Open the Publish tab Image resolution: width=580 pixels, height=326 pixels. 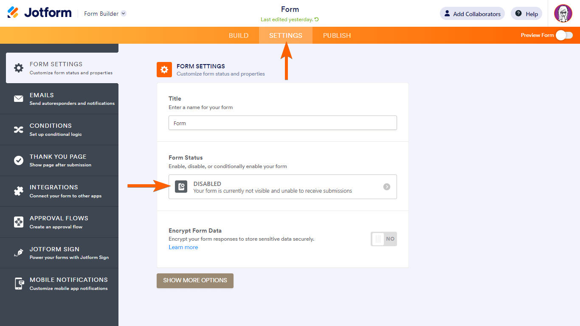point(337,36)
